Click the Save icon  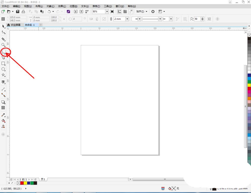(18, 11)
